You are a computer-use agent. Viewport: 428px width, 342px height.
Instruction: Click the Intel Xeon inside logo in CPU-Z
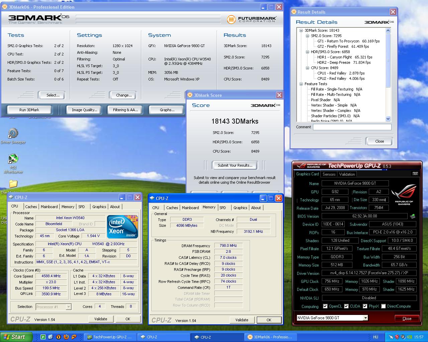point(122,227)
